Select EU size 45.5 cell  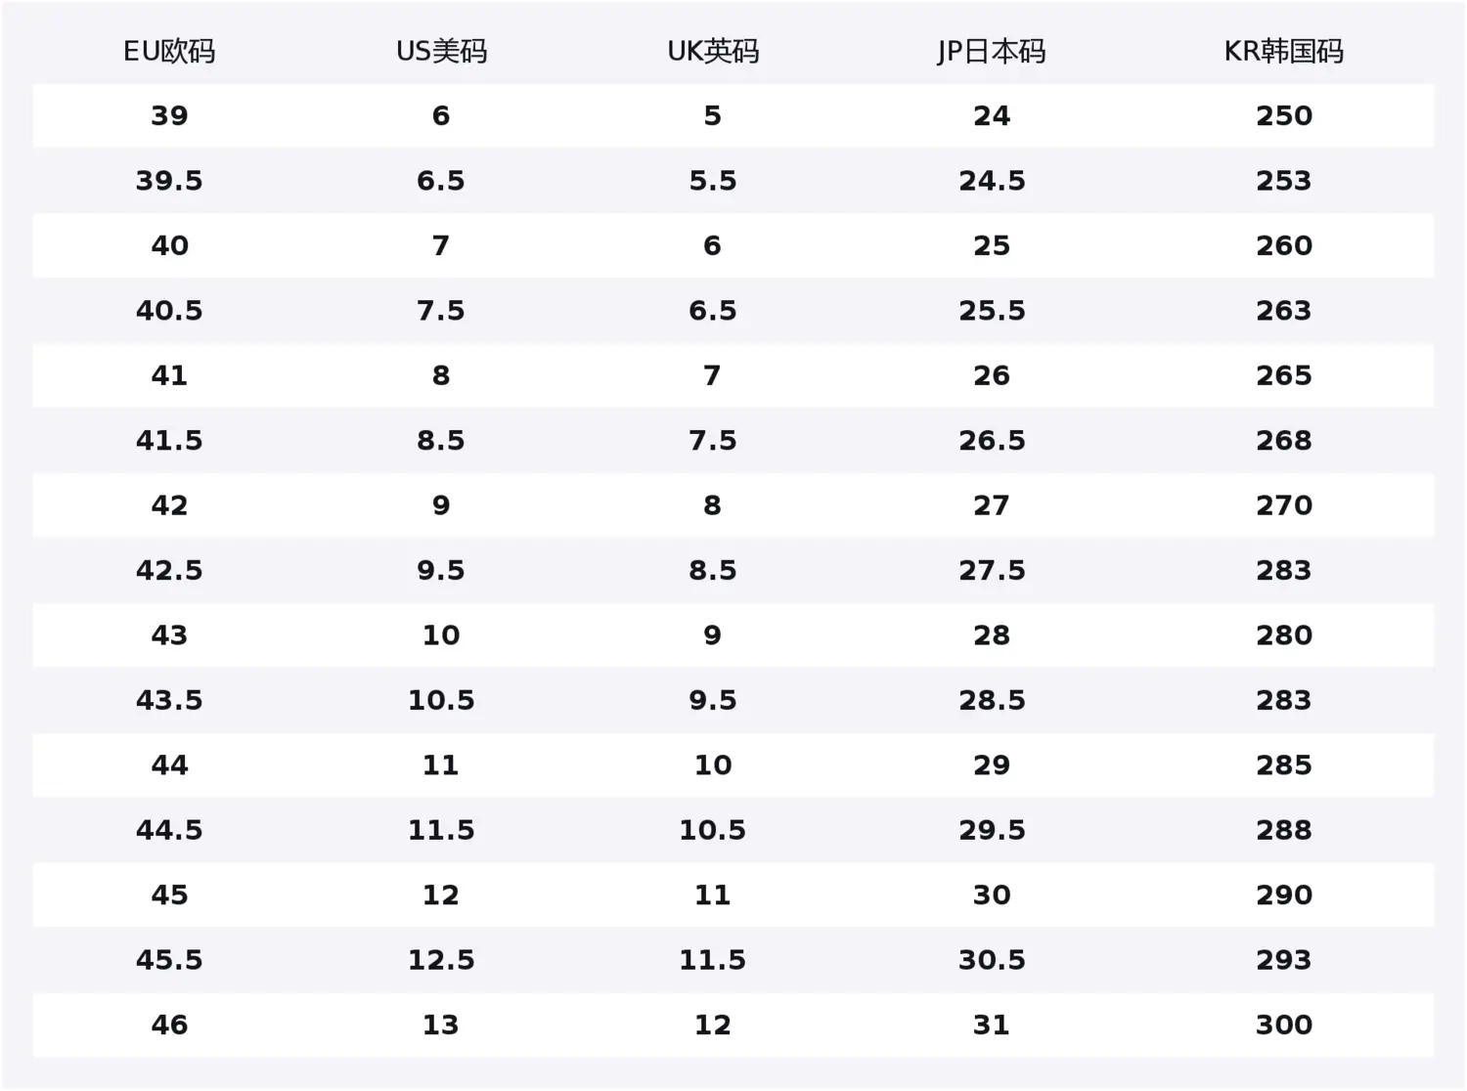(169, 960)
